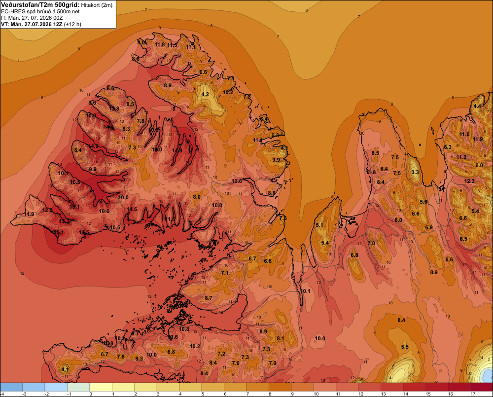
Task: Click the 13.8 temperature value on the map
Action: tap(114, 108)
